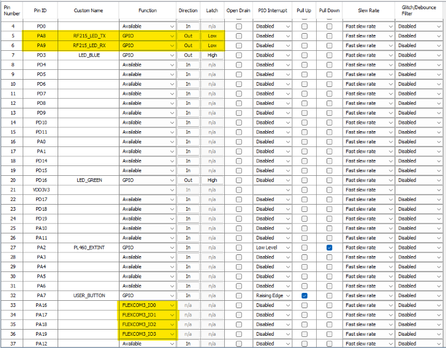
Task: Click the Out direction button for LED_GREEN
Action: click(x=188, y=180)
